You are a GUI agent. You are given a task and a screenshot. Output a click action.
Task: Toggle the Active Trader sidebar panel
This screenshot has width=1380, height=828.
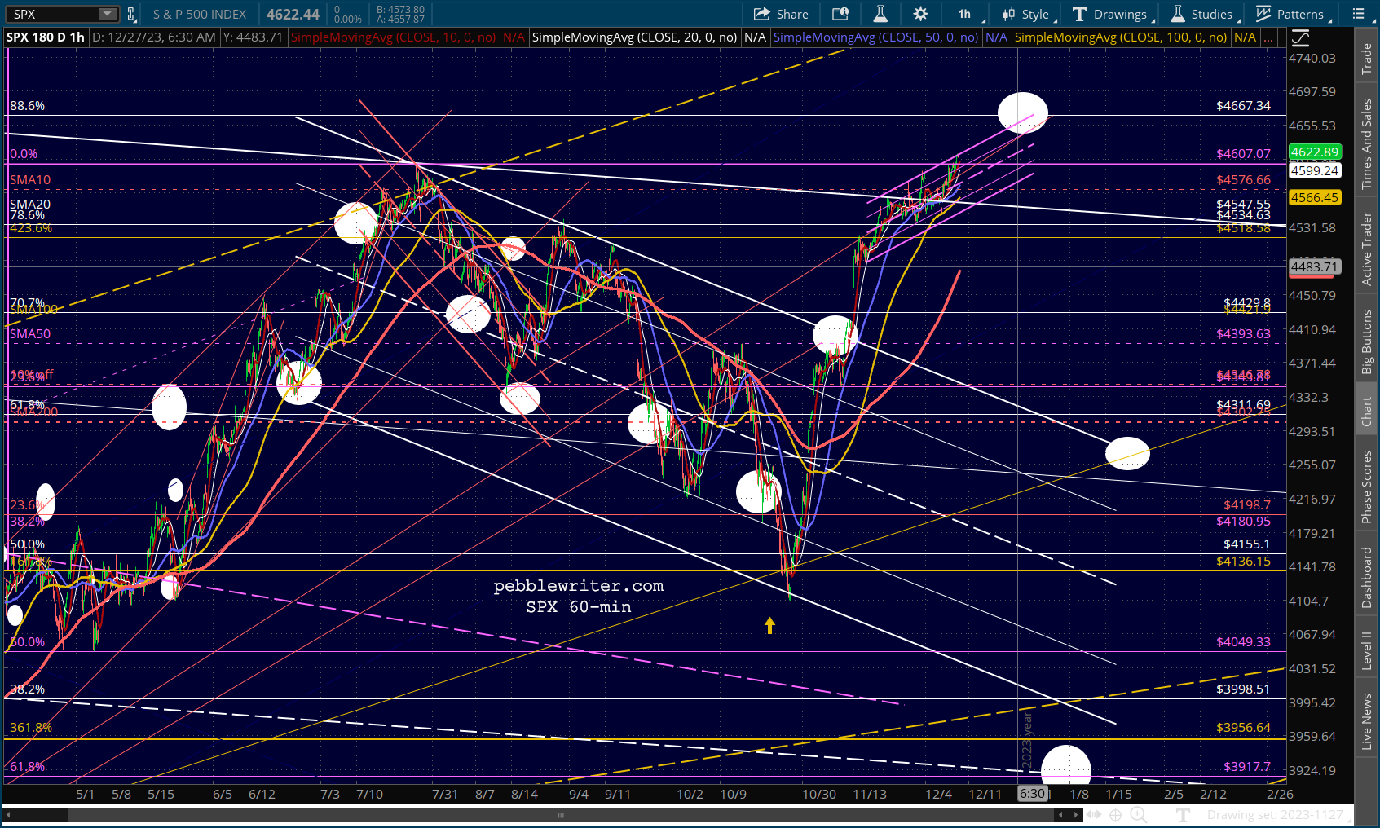point(1367,249)
